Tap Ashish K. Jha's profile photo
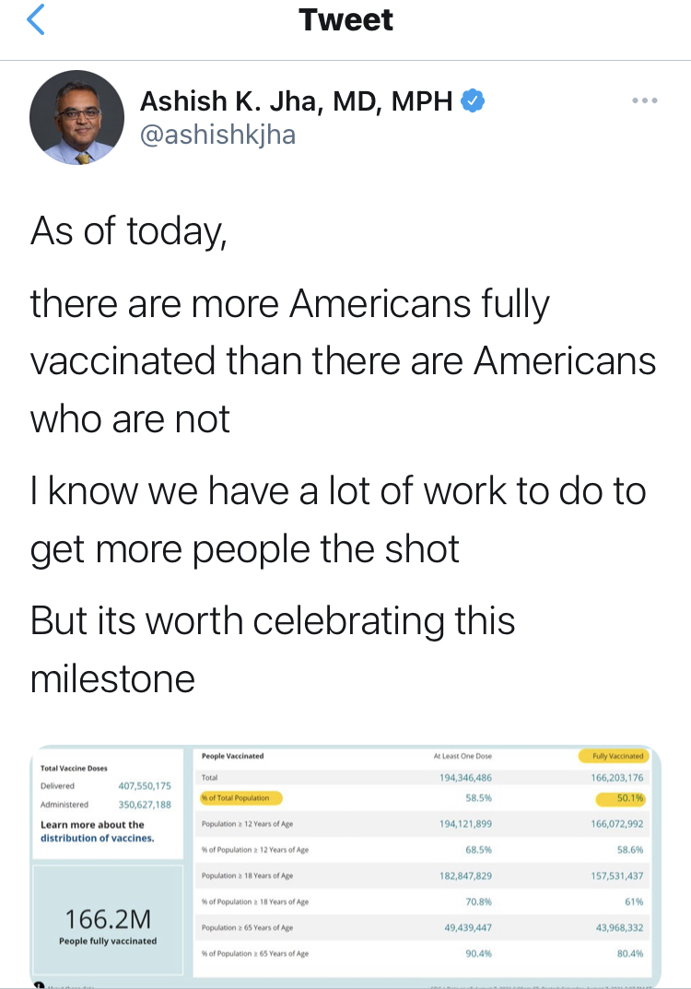 (x=76, y=117)
